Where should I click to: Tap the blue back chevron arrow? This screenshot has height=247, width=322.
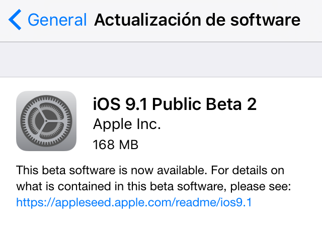pyautogui.click(x=15, y=20)
